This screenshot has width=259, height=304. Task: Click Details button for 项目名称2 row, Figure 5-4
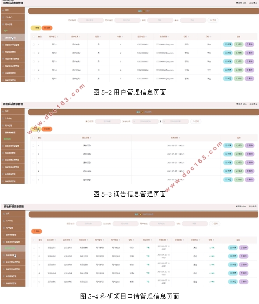(x=233, y=256)
